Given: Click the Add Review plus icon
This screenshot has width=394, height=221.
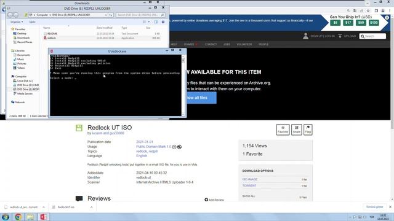Looking at the screenshot, I should tap(206, 200).
